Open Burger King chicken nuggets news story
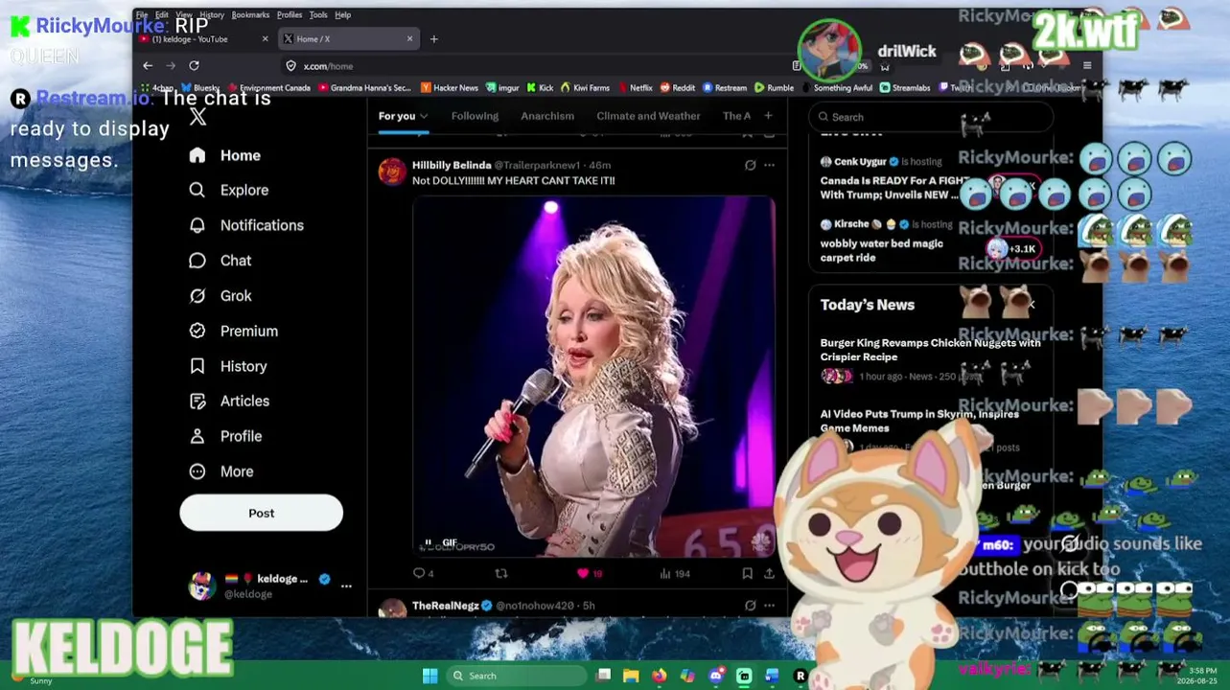 click(930, 350)
